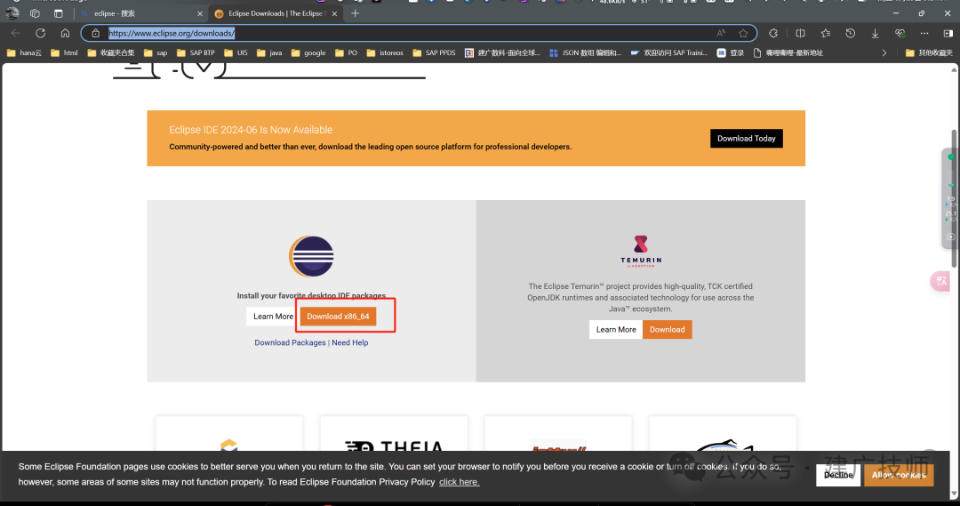Screen dimensions: 960x506
Task: Show more bookmarks chevron
Action: [884, 52]
